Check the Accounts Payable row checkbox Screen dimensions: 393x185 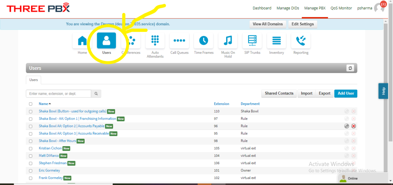[30, 126]
